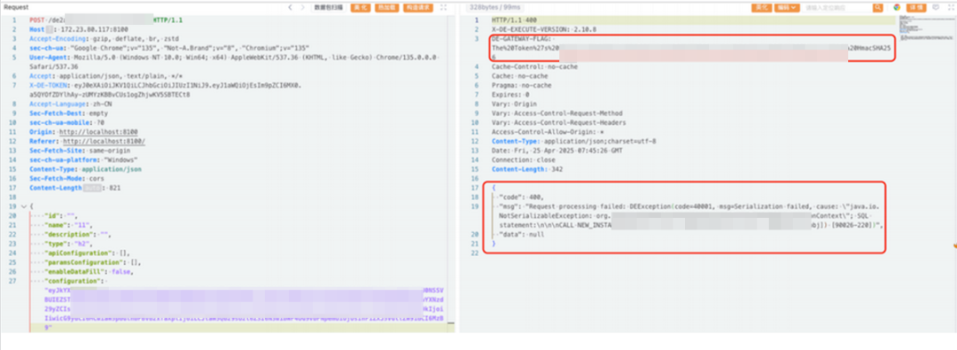This screenshot has height=350, width=957.
Task: Click the HTTP/1.1 400 status line
Action: (514, 20)
